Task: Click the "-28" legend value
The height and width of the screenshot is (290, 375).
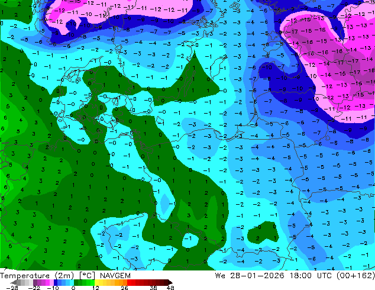Action: (12, 288)
